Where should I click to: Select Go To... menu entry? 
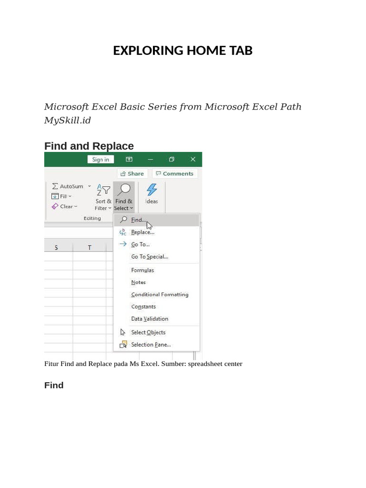[x=156, y=244]
